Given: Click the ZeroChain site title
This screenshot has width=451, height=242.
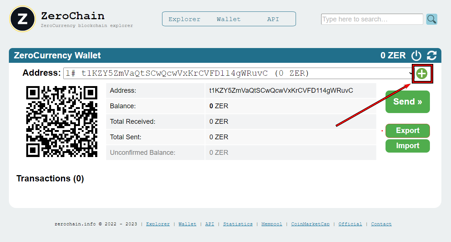Looking at the screenshot, I should click(73, 16).
